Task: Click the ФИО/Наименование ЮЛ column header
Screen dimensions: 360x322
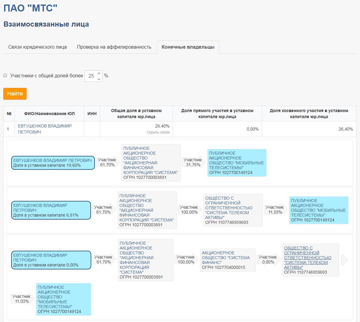Action: [x=49, y=114]
